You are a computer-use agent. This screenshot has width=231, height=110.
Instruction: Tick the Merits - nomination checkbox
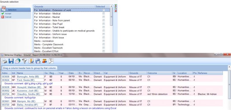click(x=104, y=41)
